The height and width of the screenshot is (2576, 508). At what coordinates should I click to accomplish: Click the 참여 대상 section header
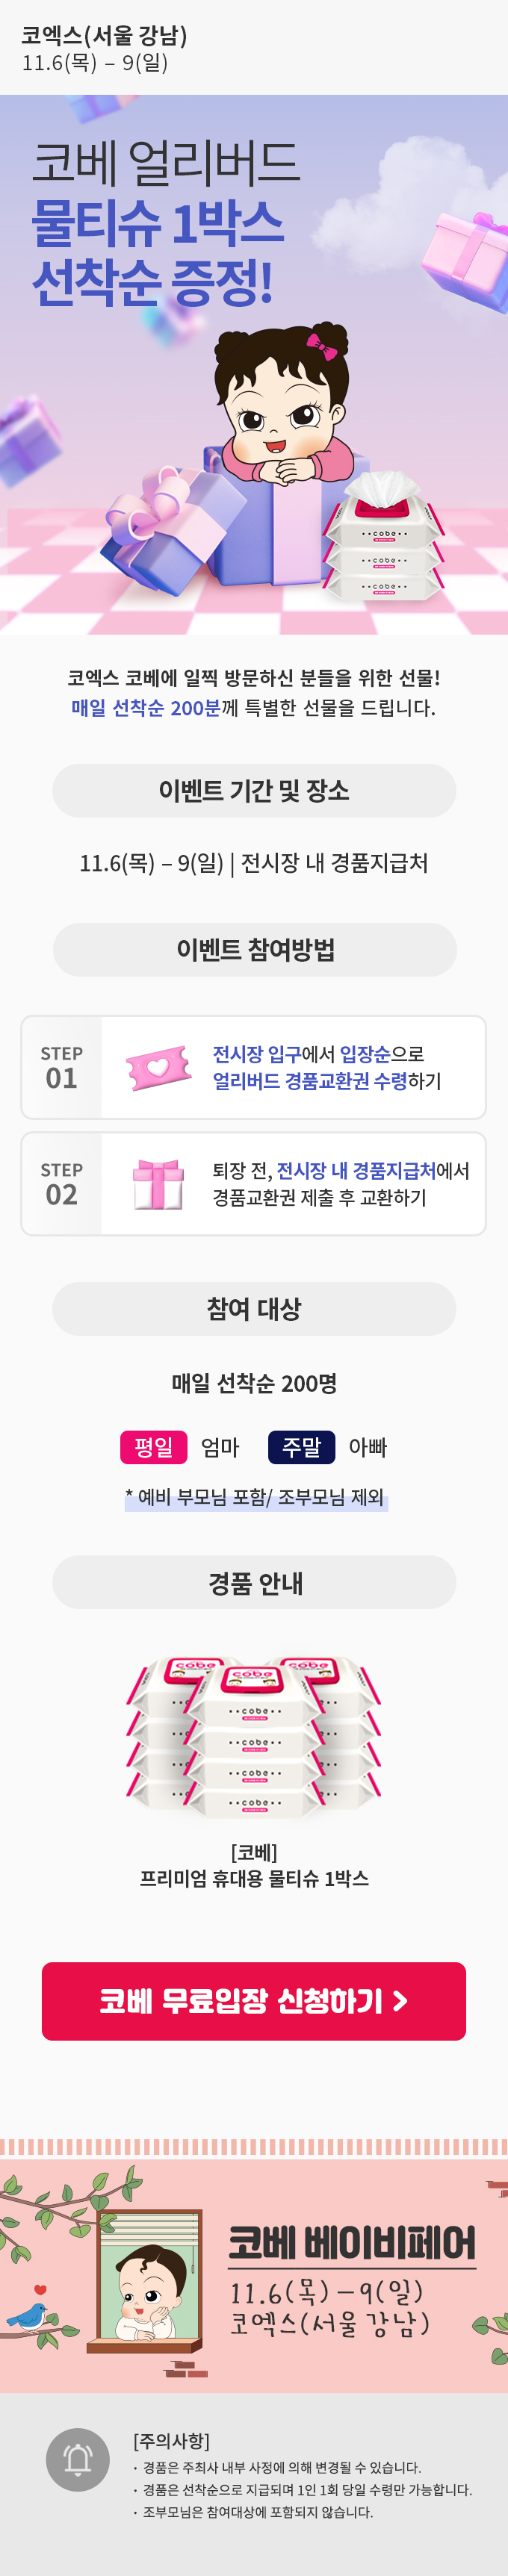(x=254, y=1309)
